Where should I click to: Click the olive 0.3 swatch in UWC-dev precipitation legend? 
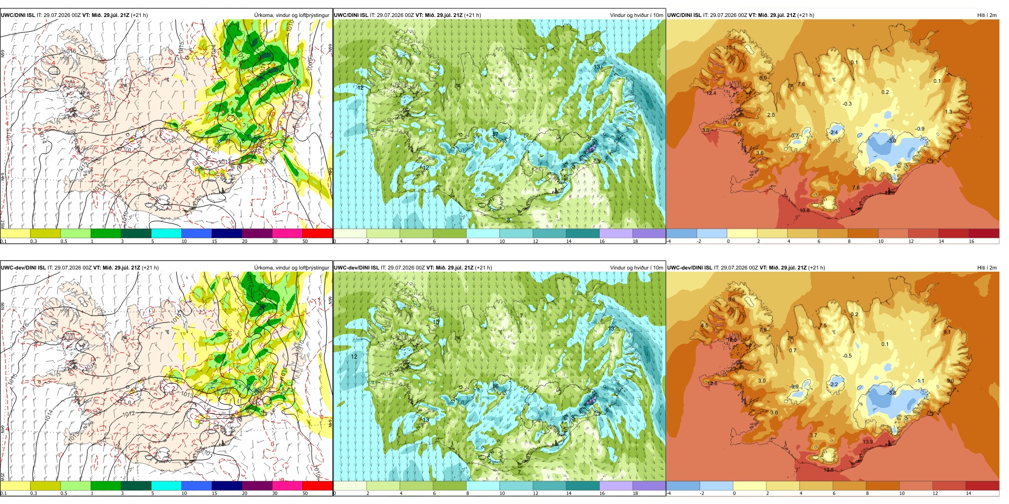click(x=46, y=485)
